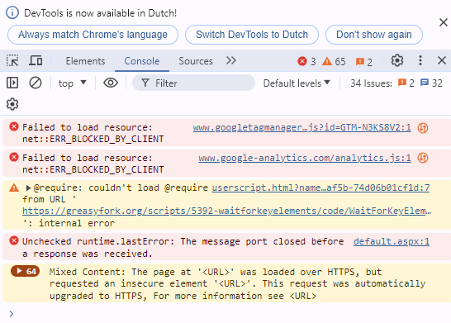
Task: Dismiss the Dutch language notification bar
Action: click(444, 22)
